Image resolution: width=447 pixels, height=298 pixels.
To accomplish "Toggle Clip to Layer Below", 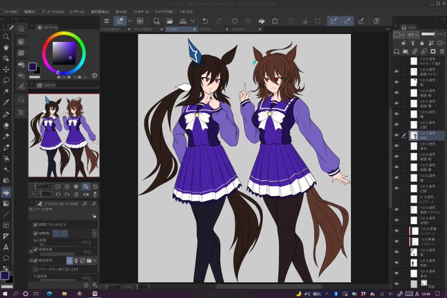I will 404,43.
